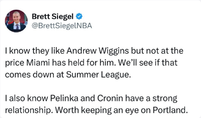
Task: Select the phrase Summer League
Action: pos(98,75)
